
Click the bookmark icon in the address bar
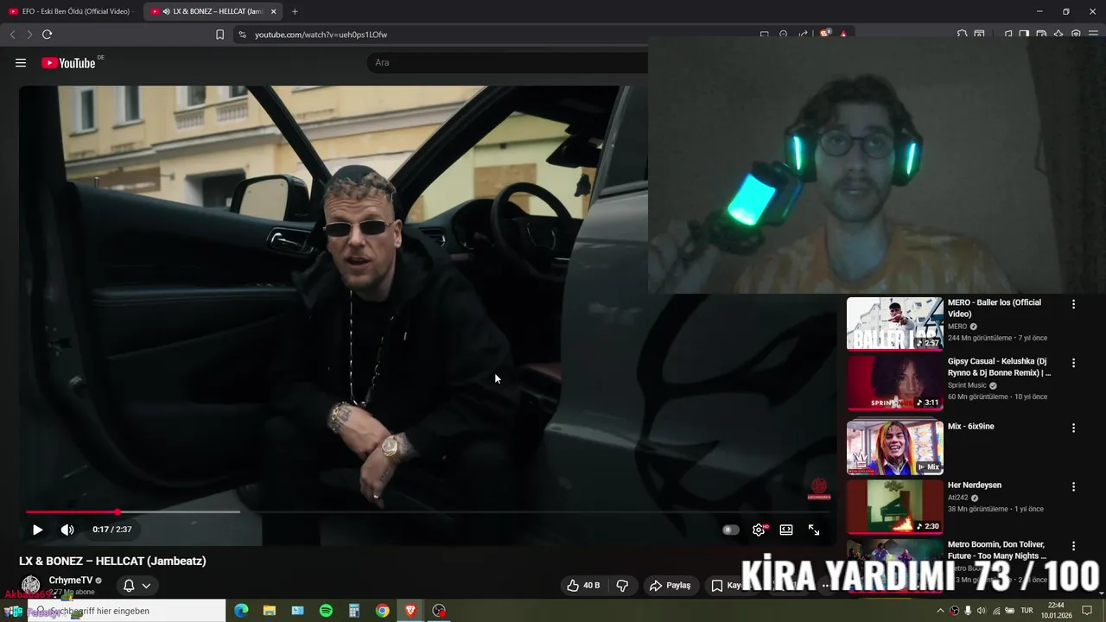point(219,35)
